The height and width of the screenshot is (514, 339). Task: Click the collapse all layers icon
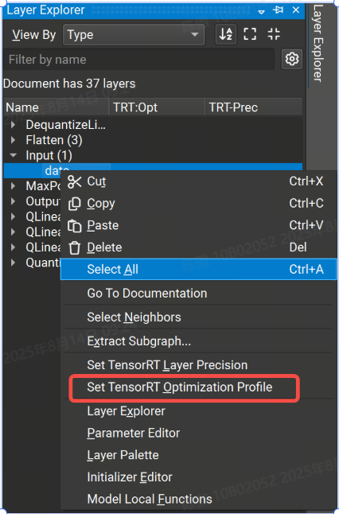coord(274,33)
